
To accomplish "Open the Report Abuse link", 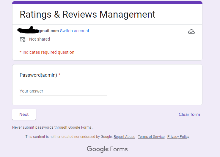I will point(125,137).
